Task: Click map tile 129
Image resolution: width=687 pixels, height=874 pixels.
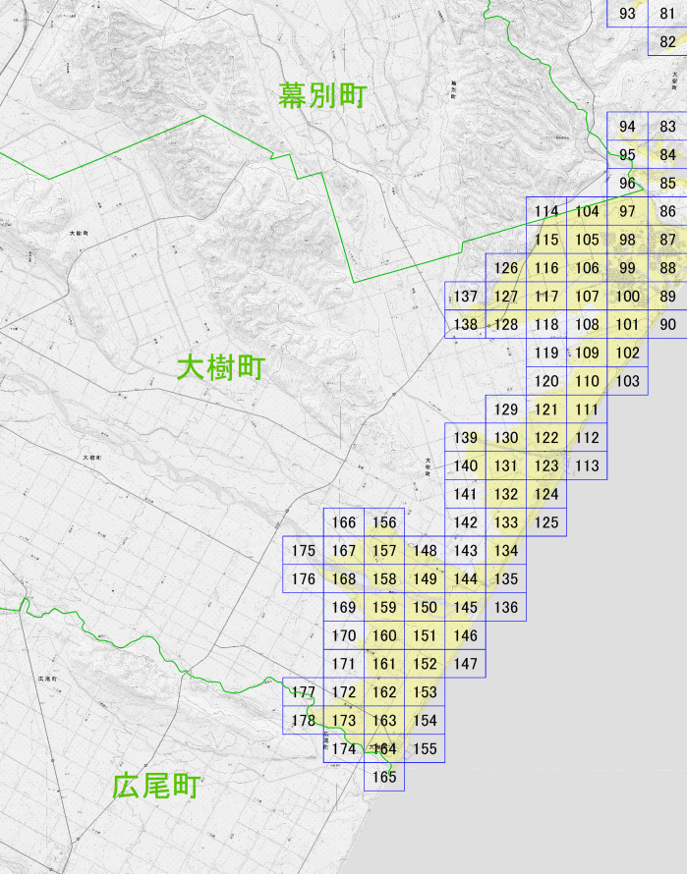Action: pos(505,410)
